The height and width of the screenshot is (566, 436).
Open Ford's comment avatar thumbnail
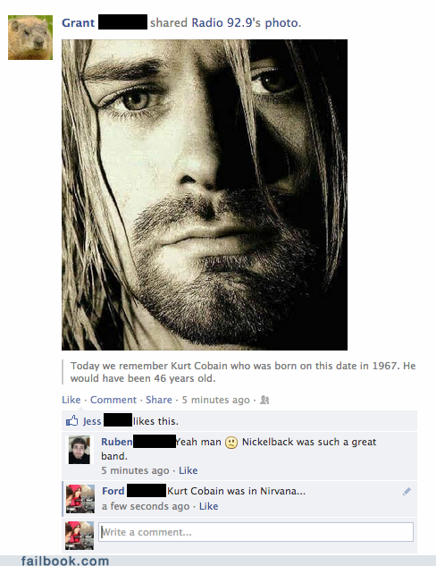(80, 499)
